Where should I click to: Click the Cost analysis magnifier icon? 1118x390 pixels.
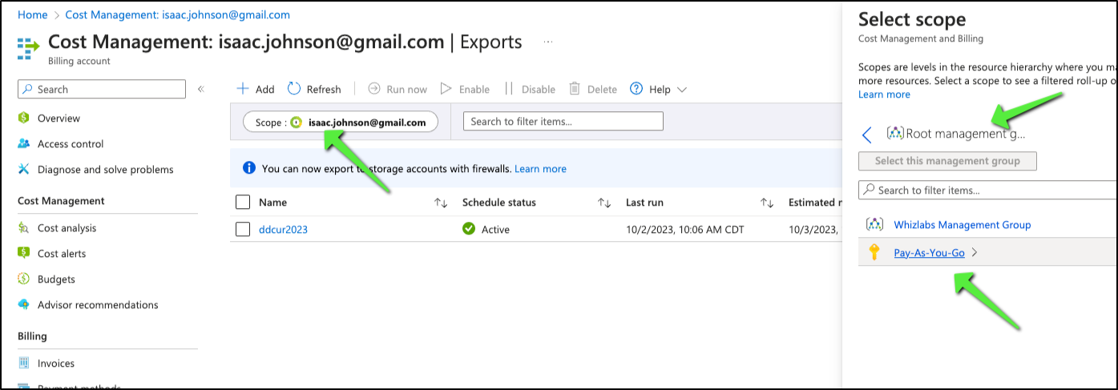click(x=23, y=228)
